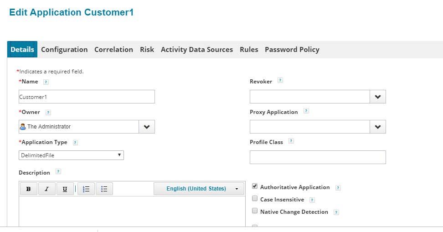Insert a numbered list in description
Screen dimensions: 443x232
(86, 189)
